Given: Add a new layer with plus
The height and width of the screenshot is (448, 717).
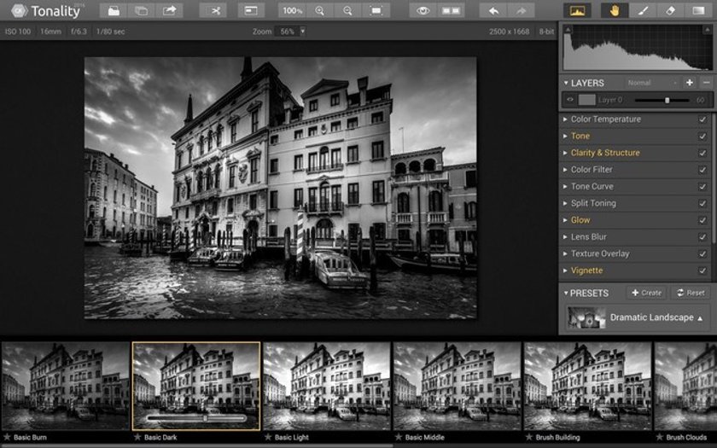Looking at the screenshot, I should click(x=690, y=83).
